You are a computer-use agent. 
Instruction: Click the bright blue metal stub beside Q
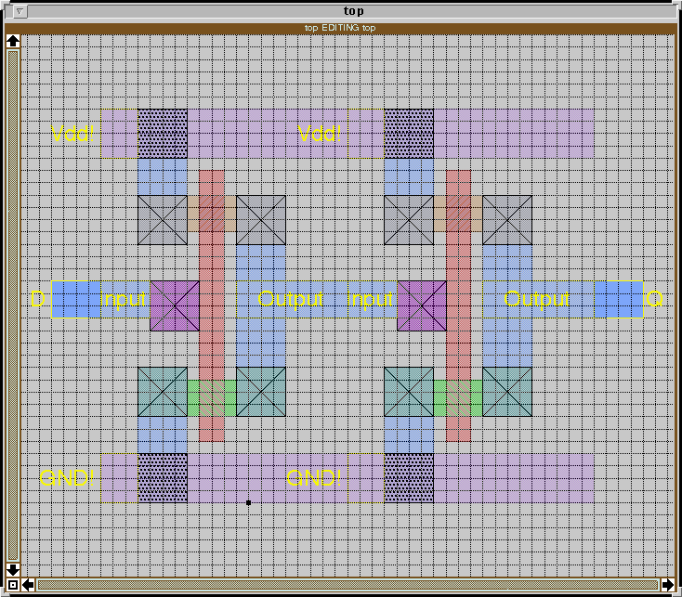[619, 299]
